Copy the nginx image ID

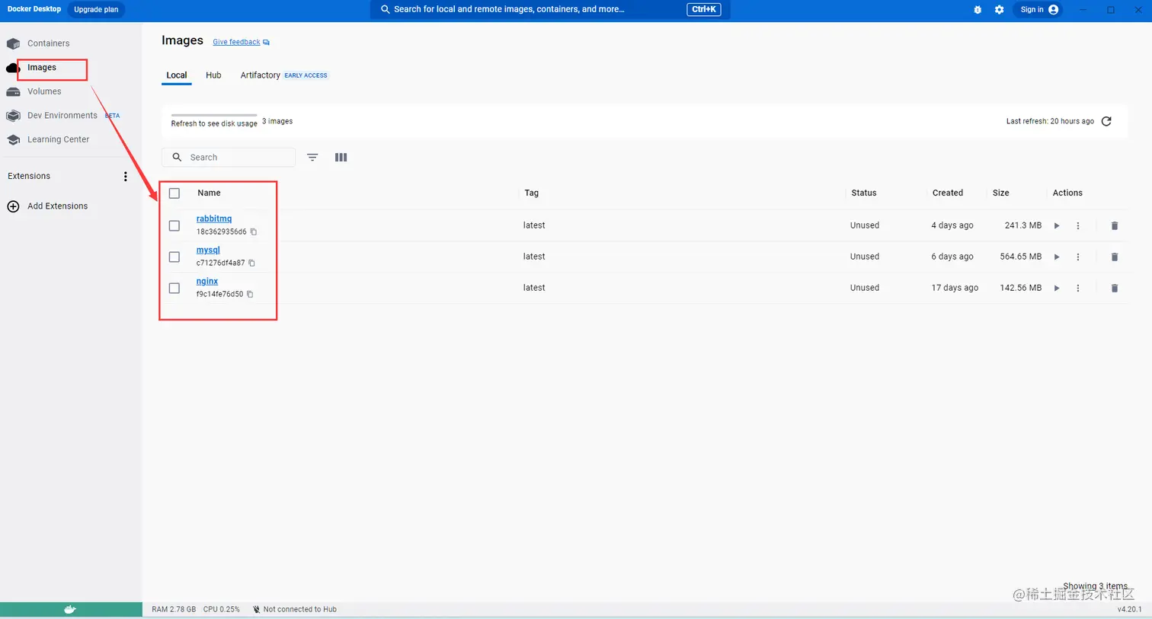250,294
